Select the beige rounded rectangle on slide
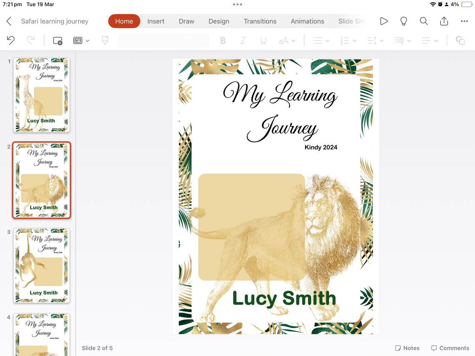Image resolution: width=475 pixels, height=356 pixels. click(x=251, y=227)
